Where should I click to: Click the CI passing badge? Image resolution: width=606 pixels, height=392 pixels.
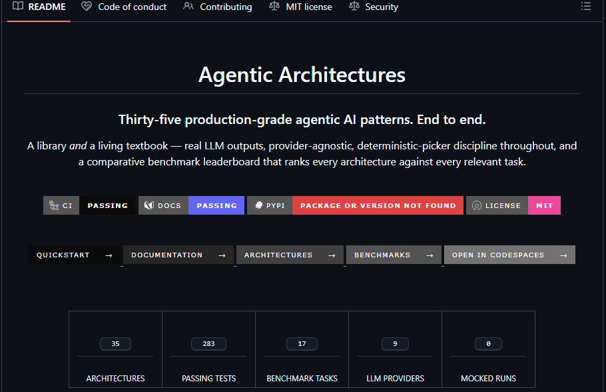pos(89,205)
